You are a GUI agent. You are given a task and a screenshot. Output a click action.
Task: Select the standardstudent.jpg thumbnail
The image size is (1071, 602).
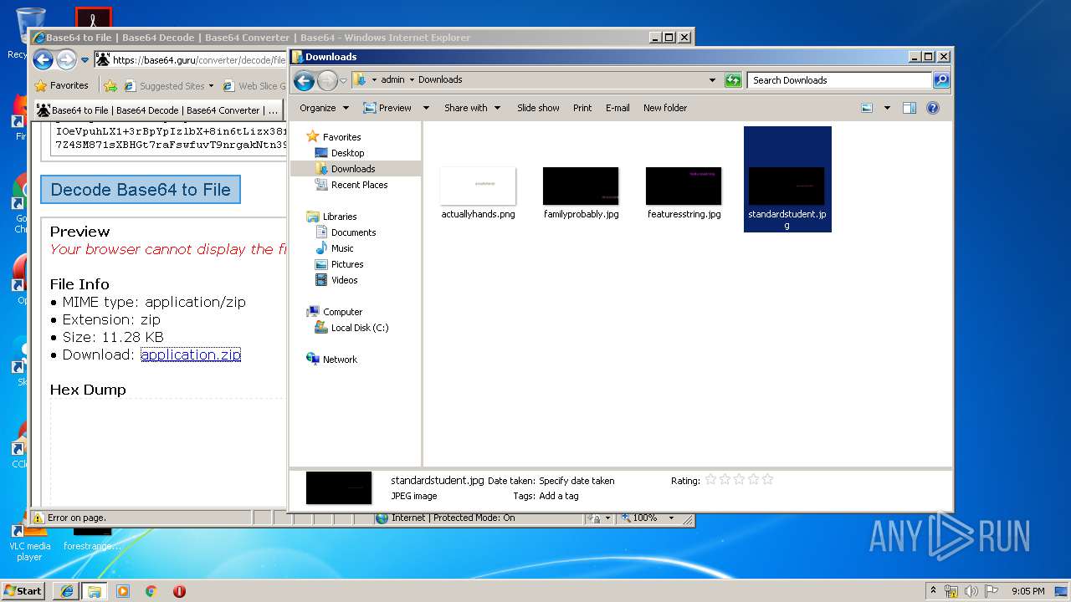tap(787, 186)
